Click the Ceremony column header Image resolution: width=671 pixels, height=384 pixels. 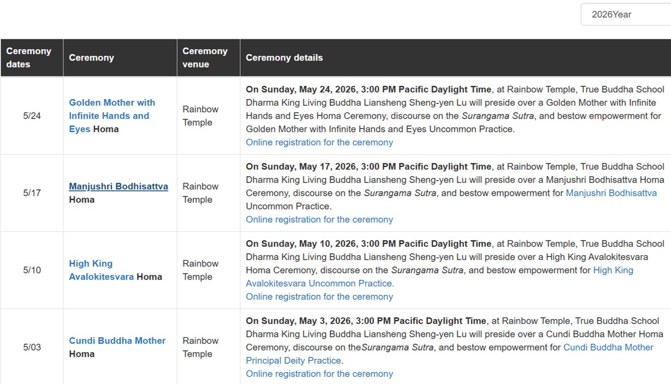[91, 58]
